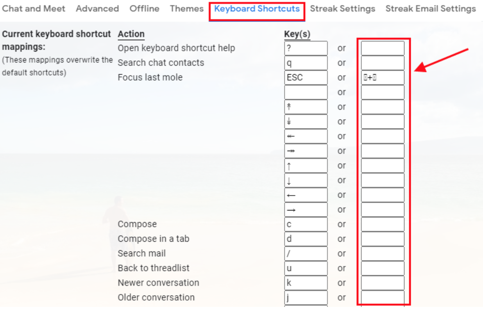Go to the Offline tab
This screenshot has height=310, width=483.
pos(144,9)
